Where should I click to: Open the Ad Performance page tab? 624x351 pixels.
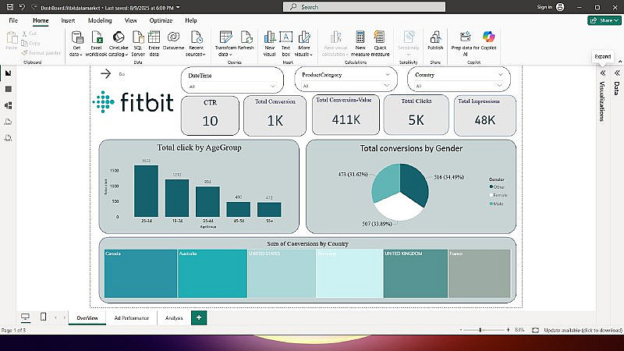pyautogui.click(x=131, y=318)
